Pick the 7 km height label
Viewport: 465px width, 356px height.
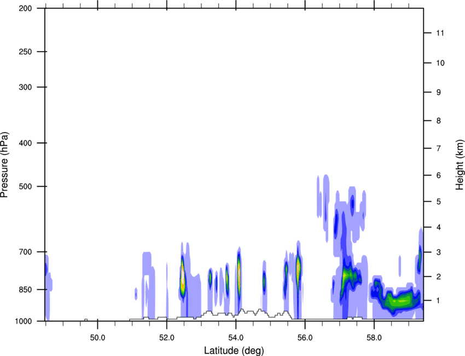pyautogui.click(x=439, y=148)
